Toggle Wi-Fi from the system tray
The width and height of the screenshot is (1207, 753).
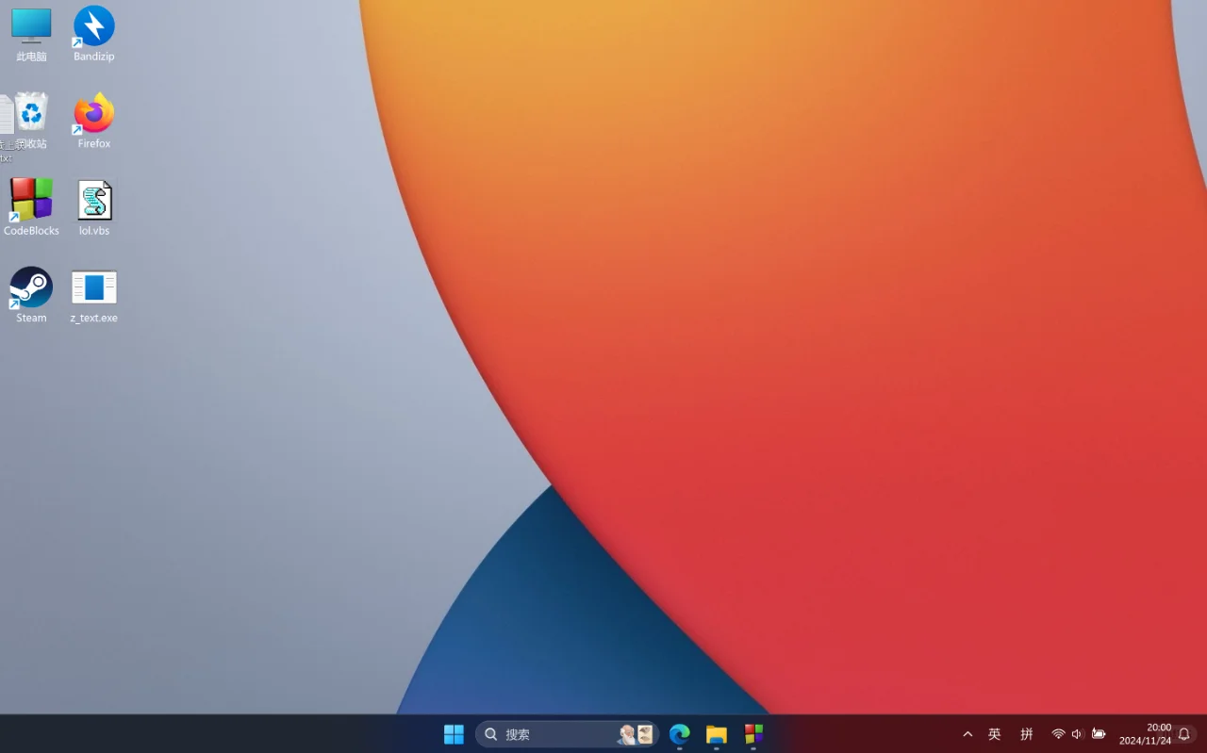pyautogui.click(x=1058, y=733)
